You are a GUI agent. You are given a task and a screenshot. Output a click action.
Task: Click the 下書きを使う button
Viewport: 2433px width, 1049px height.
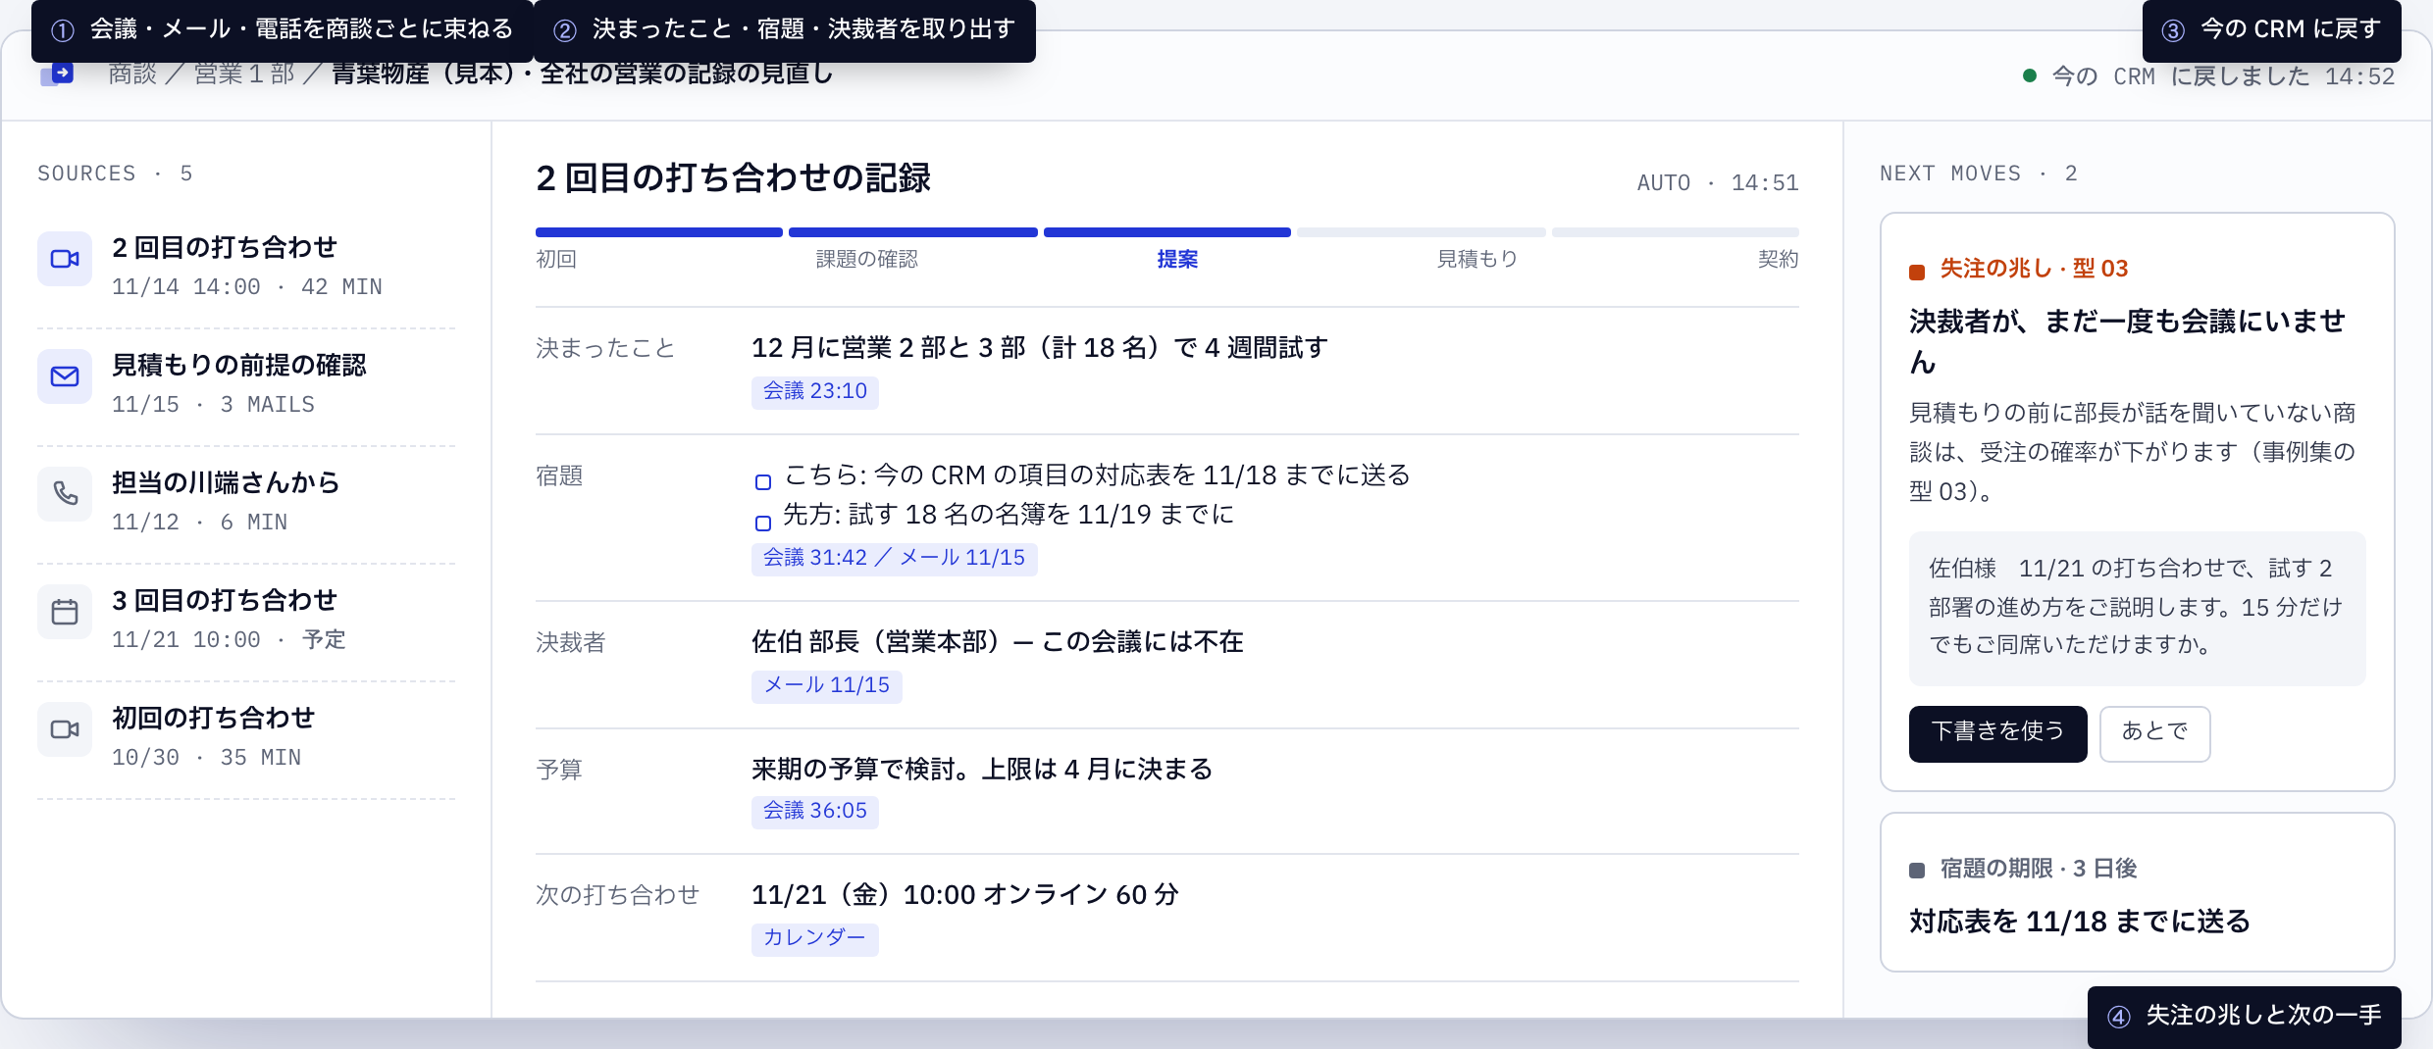tap(1997, 732)
